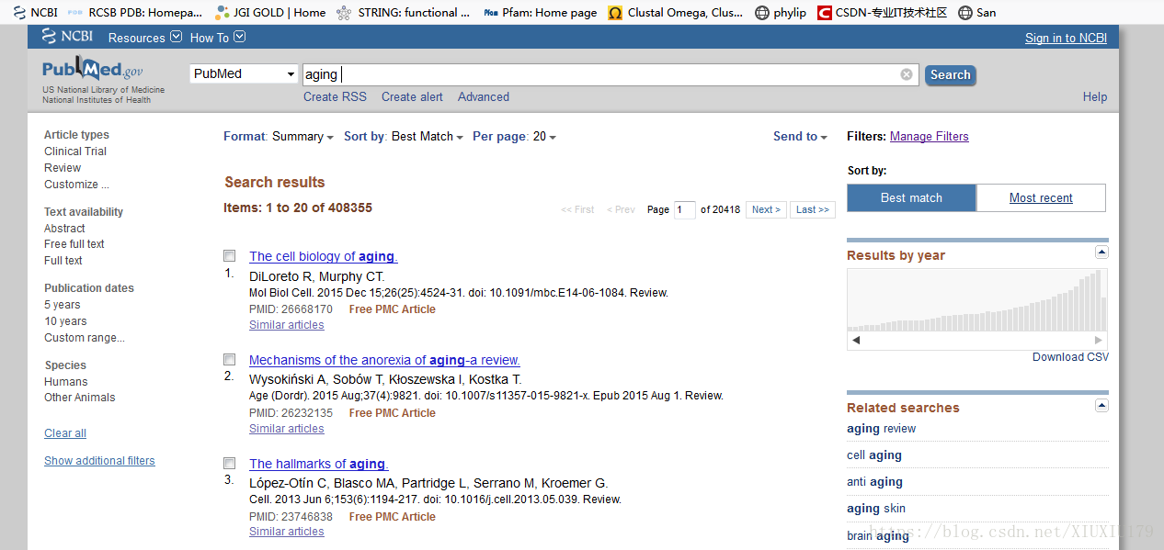The image size is (1164, 550).
Task: Open the Send to dropdown
Action: pyautogui.click(x=800, y=137)
